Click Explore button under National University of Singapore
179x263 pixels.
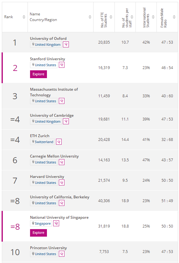(x=38, y=233)
